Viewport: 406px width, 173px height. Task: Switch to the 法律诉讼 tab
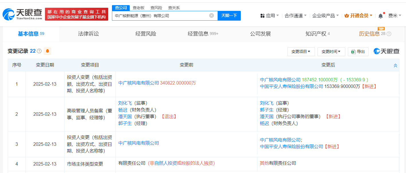88,34
